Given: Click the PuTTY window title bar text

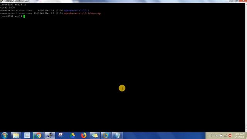Looking at the screenshot, I should [16, 1].
